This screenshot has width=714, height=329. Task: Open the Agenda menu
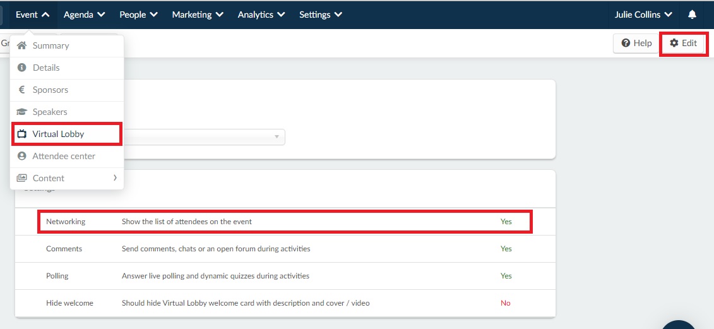coord(84,15)
